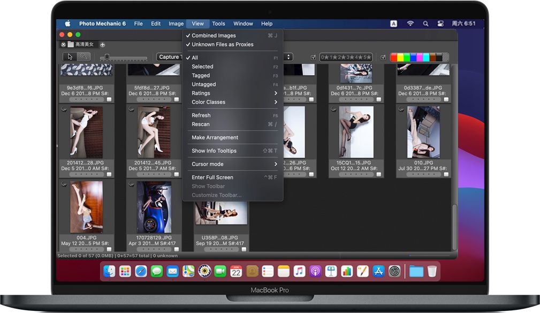Open the Tools menu
This screenshot has width=540, height=313.
pos(218,24)
